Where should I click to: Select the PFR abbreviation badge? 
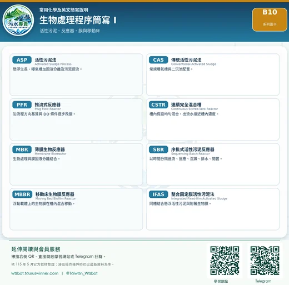click(x=22, y=104)
